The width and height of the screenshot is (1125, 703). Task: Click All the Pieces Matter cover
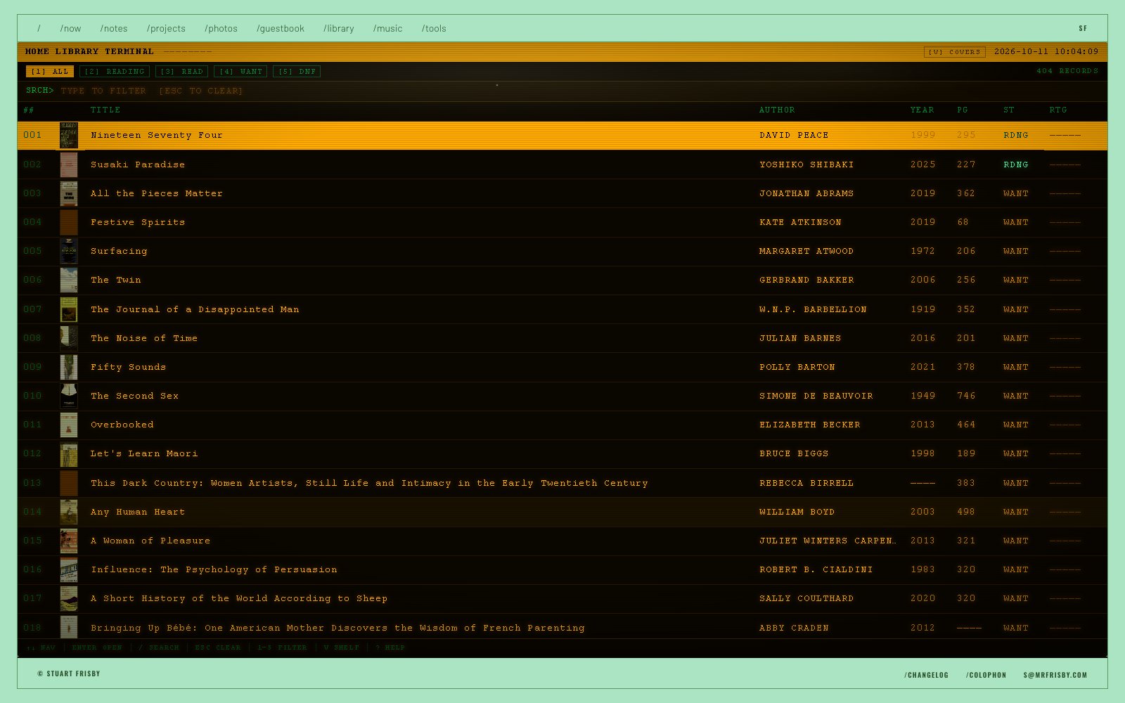click(69, 193)
